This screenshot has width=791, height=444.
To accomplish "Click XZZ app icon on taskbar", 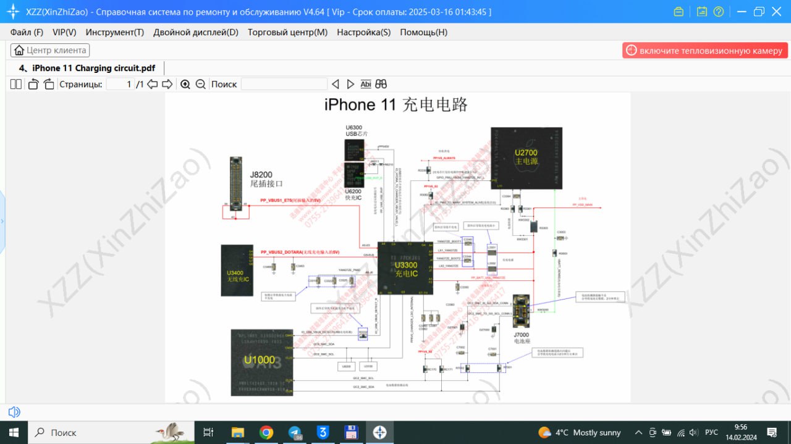I will 380,432.
